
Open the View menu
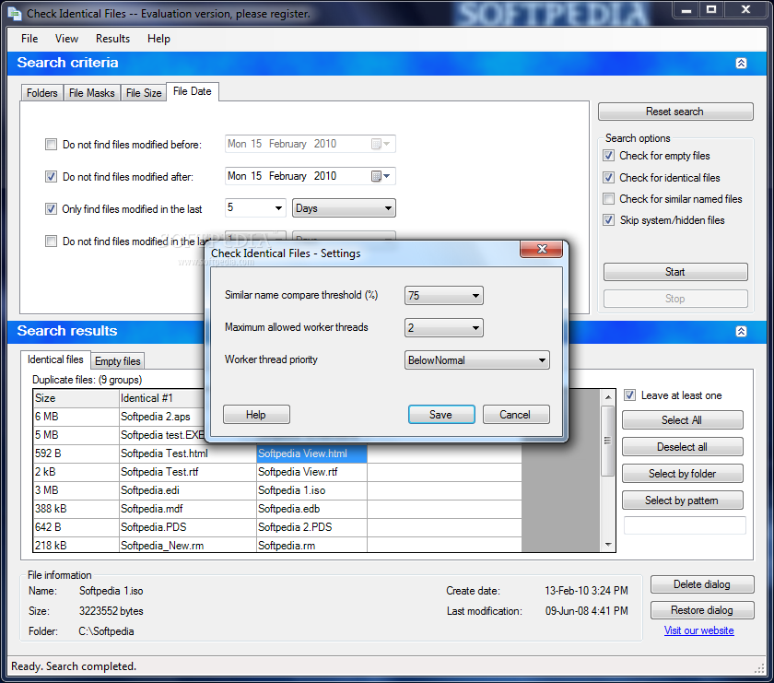pyautogui.click(x=66, y=39)
